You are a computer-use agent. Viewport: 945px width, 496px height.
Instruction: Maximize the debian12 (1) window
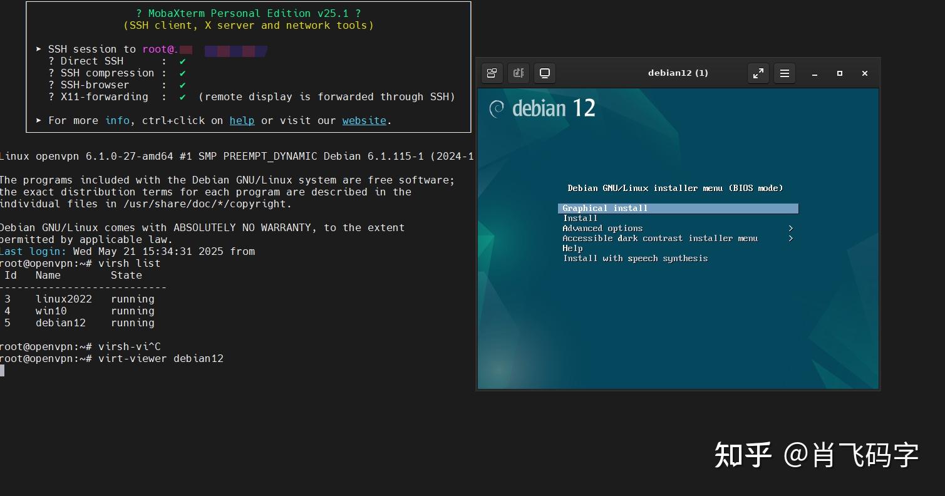(x=840, y=73)
